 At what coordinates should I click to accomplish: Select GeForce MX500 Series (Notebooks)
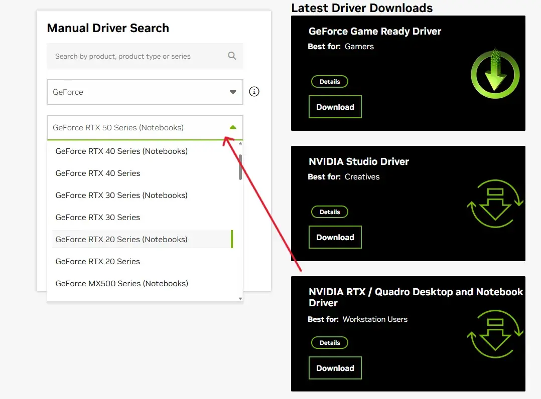(x=122, y=283)
